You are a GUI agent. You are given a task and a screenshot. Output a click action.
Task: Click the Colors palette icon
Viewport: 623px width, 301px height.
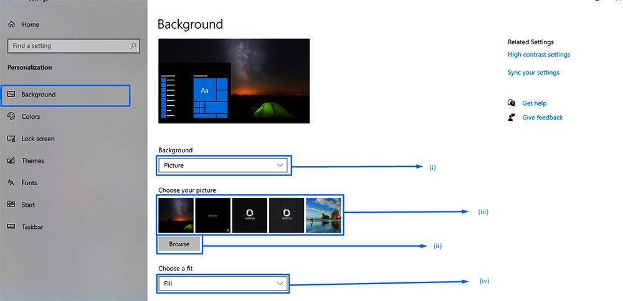tap(11, 116)
